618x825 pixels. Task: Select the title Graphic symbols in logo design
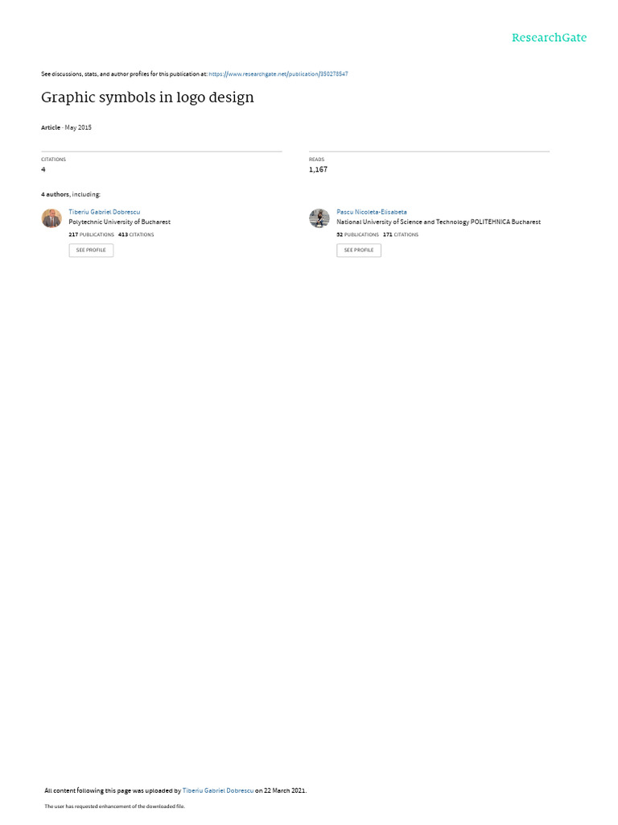click(x=148, y=97)
